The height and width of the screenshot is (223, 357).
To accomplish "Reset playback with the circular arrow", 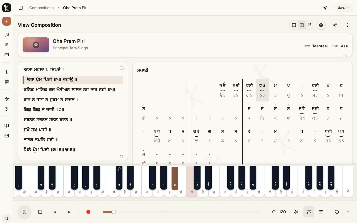I will (x=337, y=212).
